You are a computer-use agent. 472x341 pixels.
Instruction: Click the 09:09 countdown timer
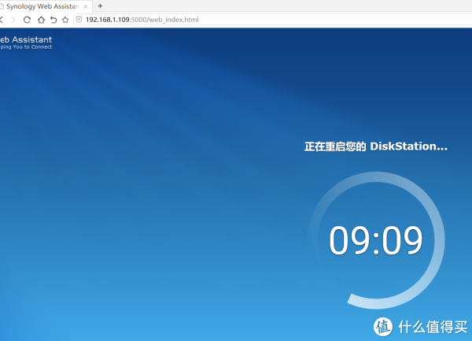click(x=376, y=240)
